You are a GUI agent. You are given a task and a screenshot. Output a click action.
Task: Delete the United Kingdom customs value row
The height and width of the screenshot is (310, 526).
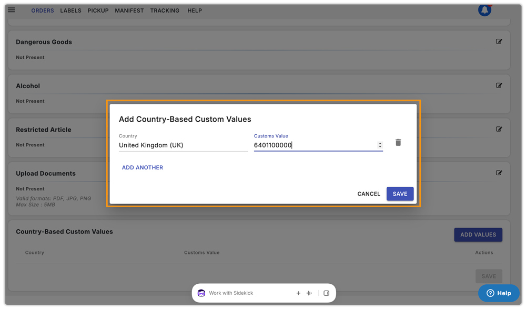(398, 143)
